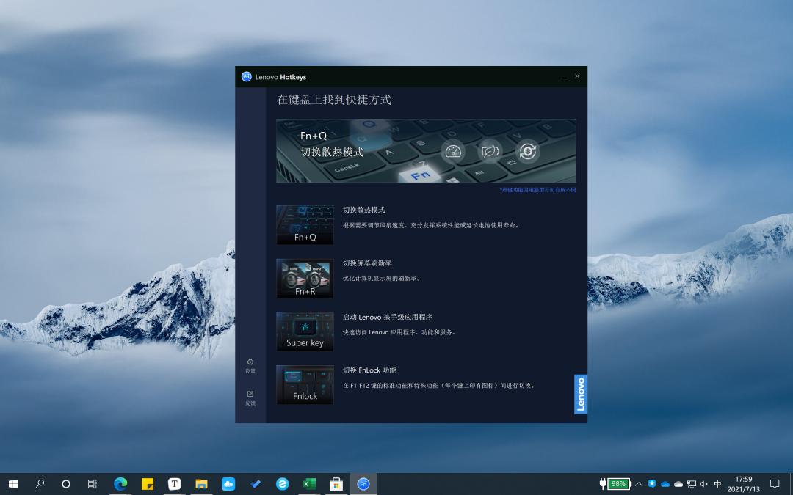Select the fan auto-switch mode icon
This screenshot has height=495, width=793.
pyautogui.click(x=526, y=151)
